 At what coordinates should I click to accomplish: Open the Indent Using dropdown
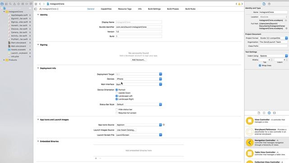click(273, 56)
